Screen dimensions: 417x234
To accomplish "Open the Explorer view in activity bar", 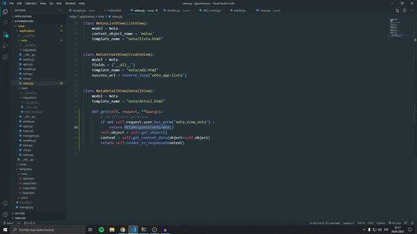I will [5, 12].
